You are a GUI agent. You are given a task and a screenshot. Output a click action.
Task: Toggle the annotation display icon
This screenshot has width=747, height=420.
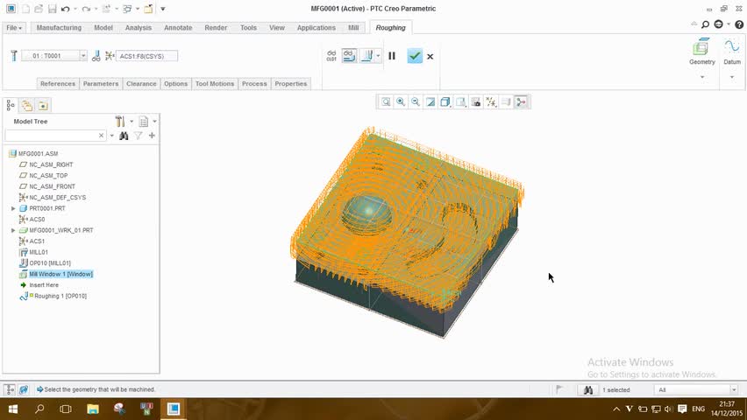pos(506,101)
